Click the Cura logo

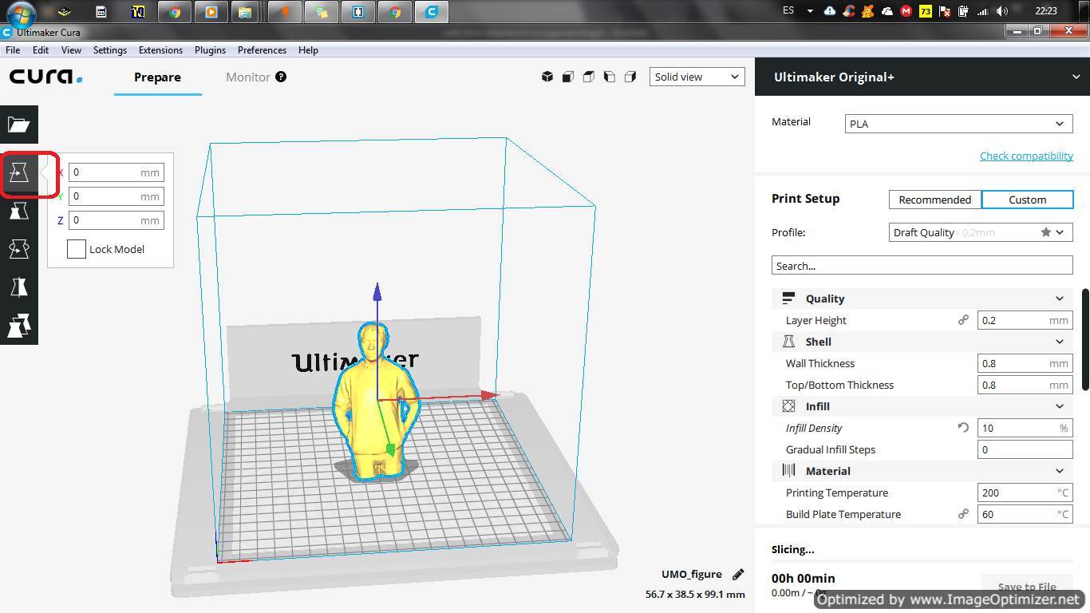click(45, 77)
